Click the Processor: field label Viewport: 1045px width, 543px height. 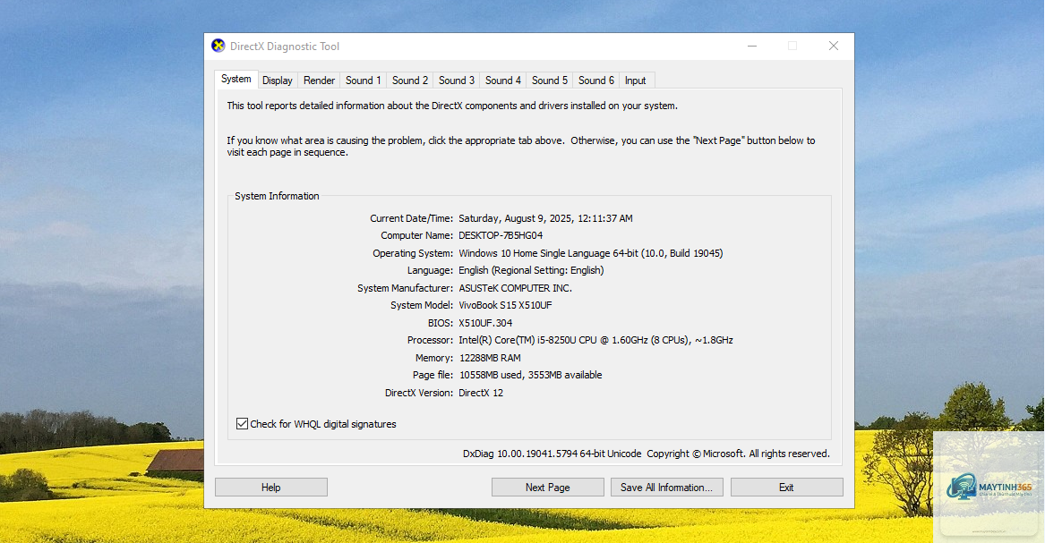[431, 340]
